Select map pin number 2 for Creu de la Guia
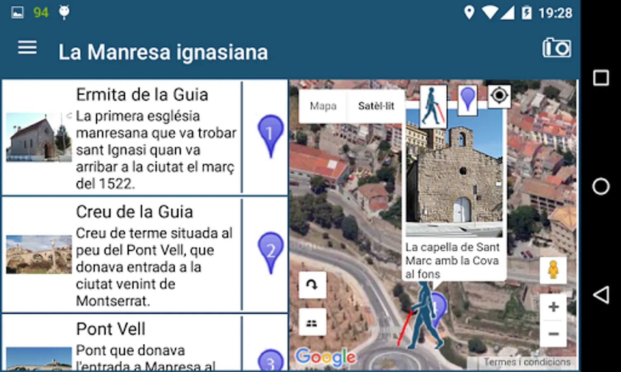621x372 pixels. coord(271,253)
